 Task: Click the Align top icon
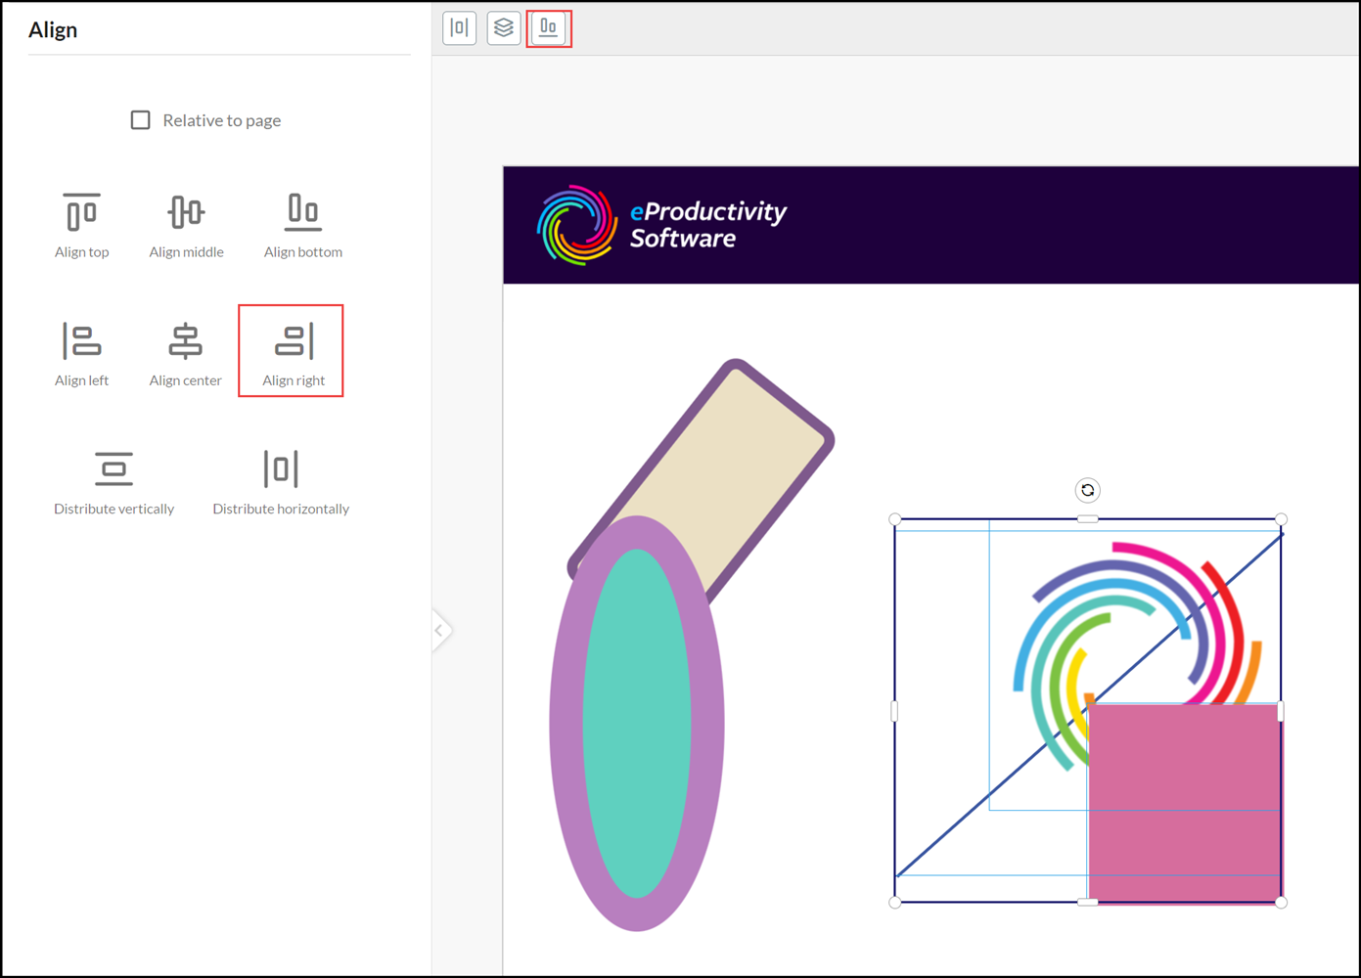pyautogui.click(x=81, y=213)
